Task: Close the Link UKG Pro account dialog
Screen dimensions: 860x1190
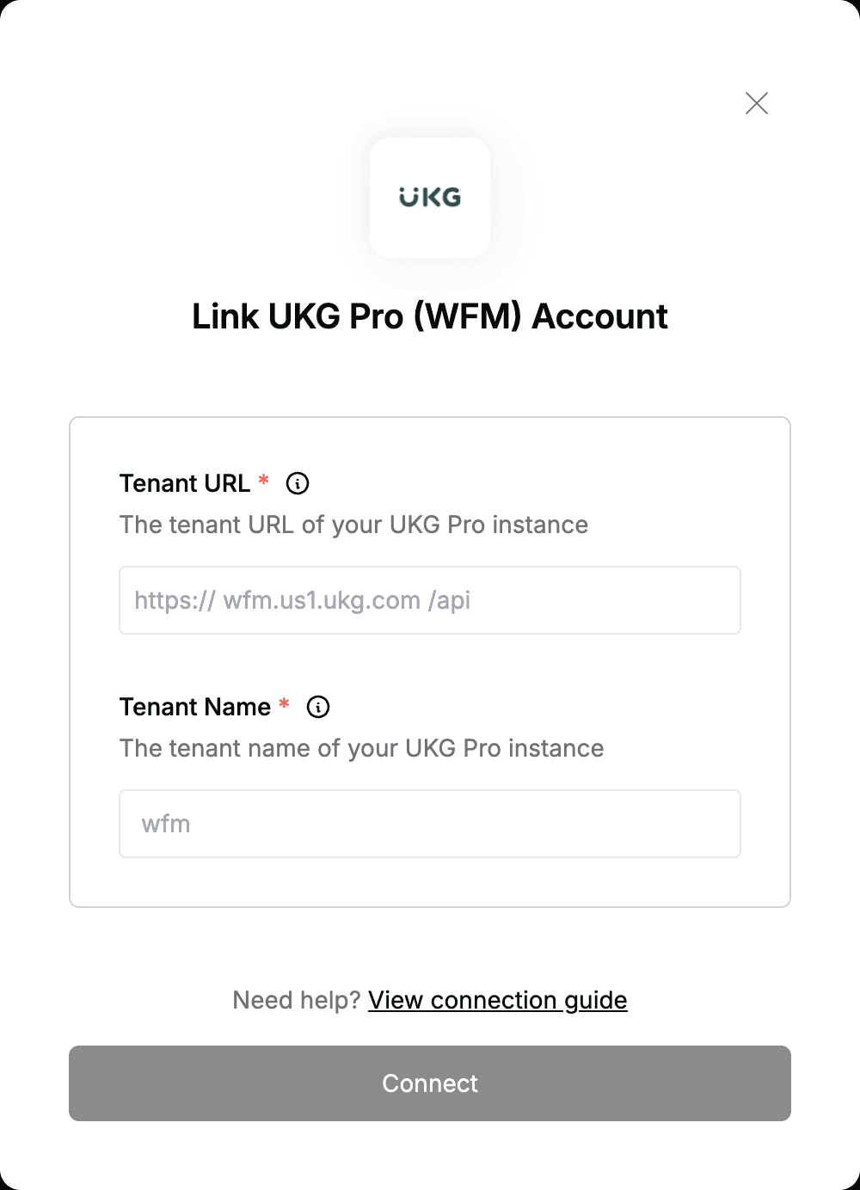Action: [x=757, y=103]
